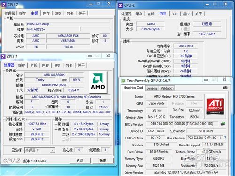Minimize the GPU-Z window
The image size is (235, 176).
tap(206, 80)
